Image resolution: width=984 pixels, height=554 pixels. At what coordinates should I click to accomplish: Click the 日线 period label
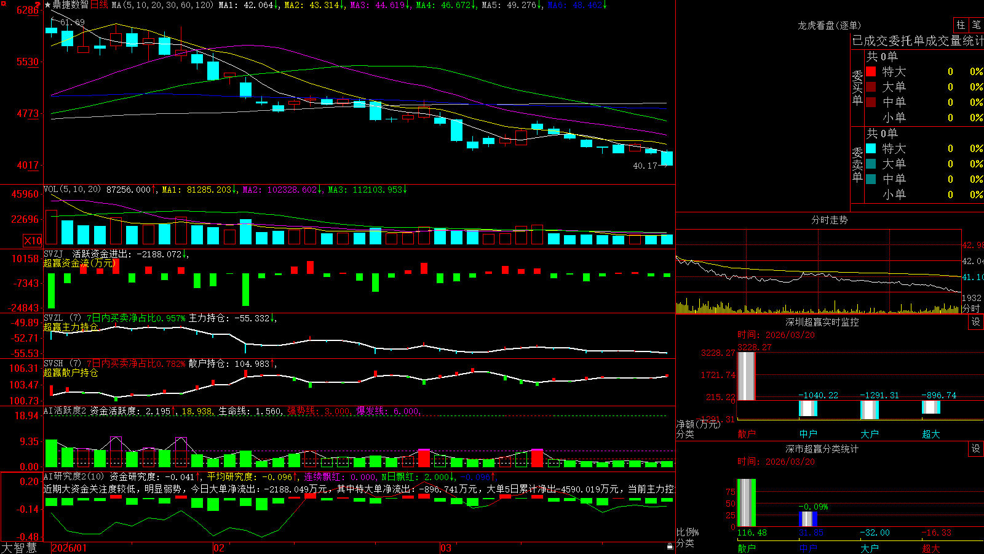tap(99, 5)
